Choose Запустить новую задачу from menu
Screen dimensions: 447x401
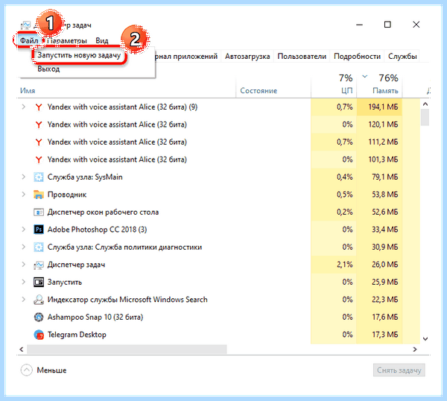click(x=79, y=55)
